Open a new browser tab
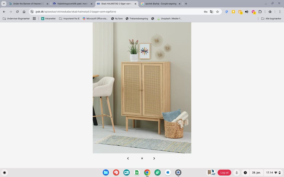284x177 pixels. tap(186, 4)
